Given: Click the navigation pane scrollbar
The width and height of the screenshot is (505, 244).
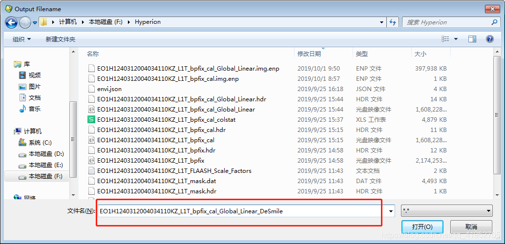Looking at the screenshot, I should pos(73,139).
